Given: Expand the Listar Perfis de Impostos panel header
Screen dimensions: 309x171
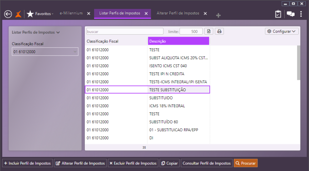Looking at the screenshot, I should (36, 32).
